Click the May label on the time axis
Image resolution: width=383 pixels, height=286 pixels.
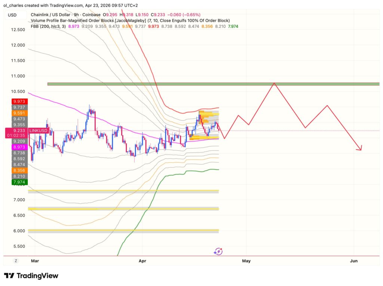(x=246, y=261)
